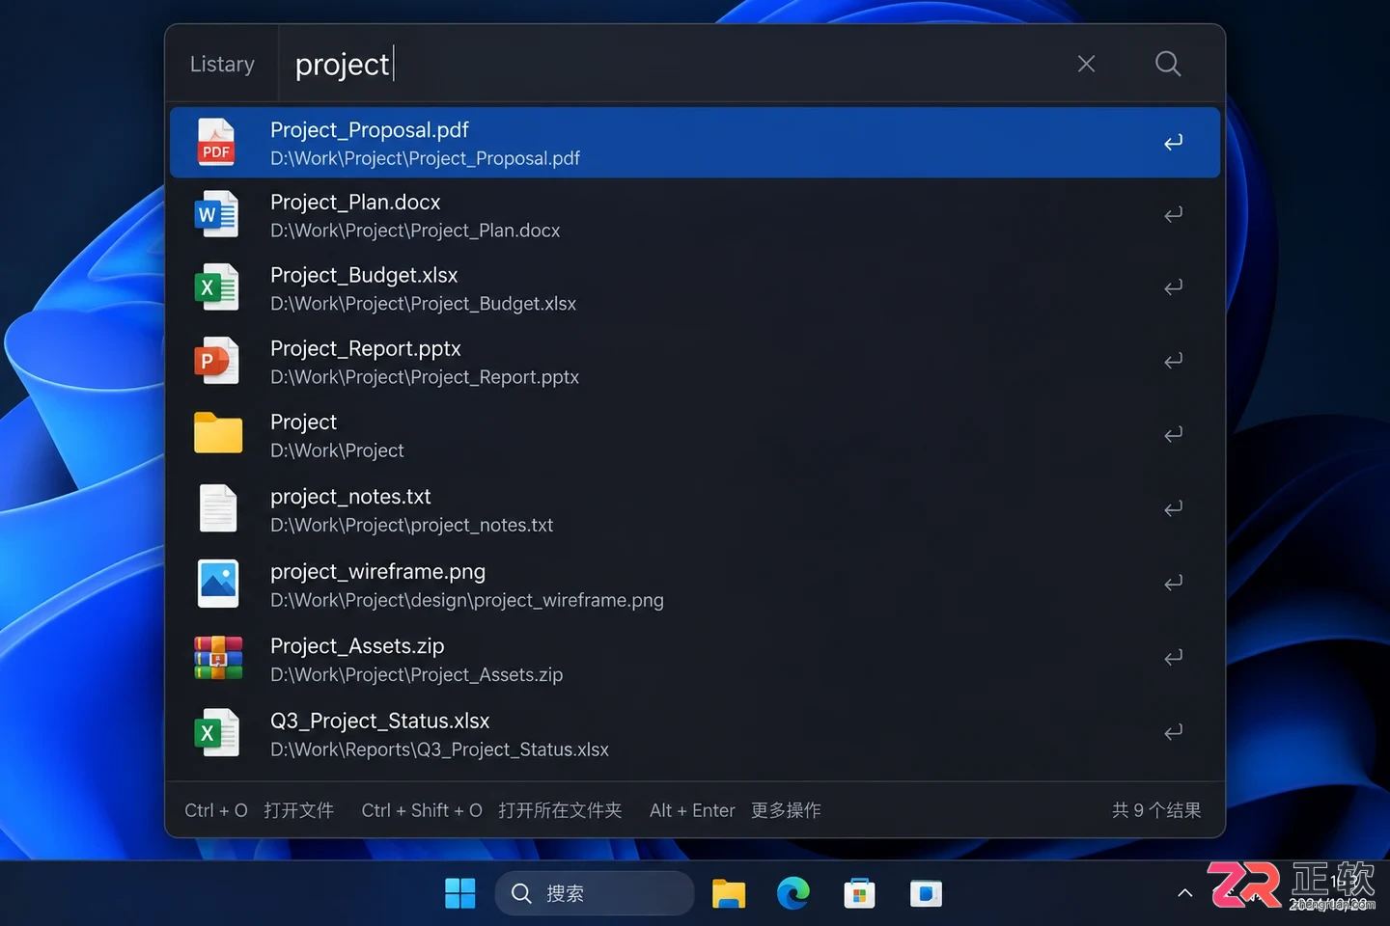Click the enter arrow on Project_Plan.docx row
Viewport: 1390px width, 926px height.
(x=1173, y=215)
